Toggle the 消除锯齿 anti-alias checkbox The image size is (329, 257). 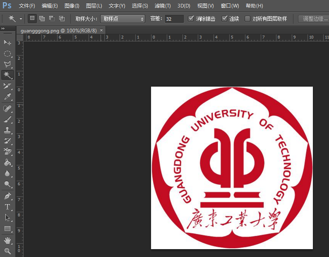click(191, 19)
